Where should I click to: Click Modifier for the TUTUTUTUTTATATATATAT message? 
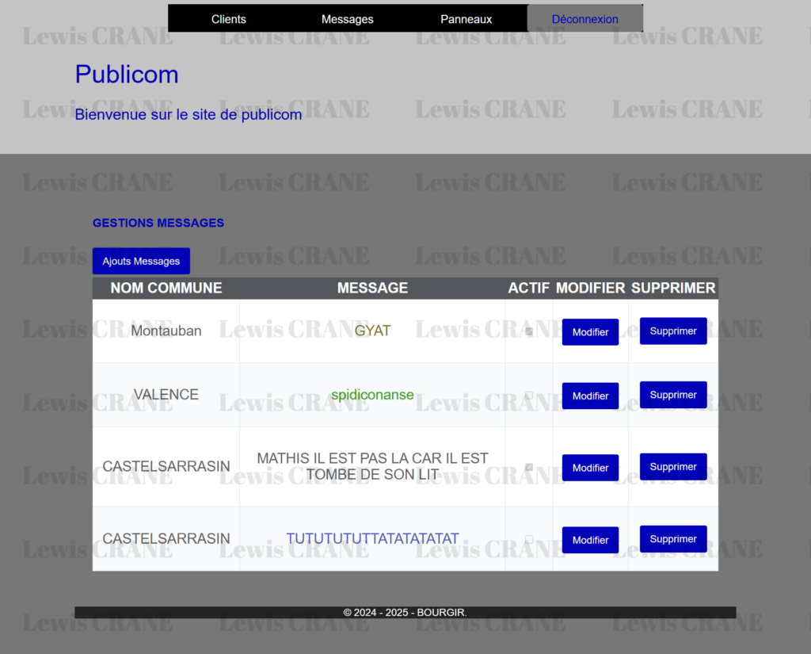click(590, 540)
